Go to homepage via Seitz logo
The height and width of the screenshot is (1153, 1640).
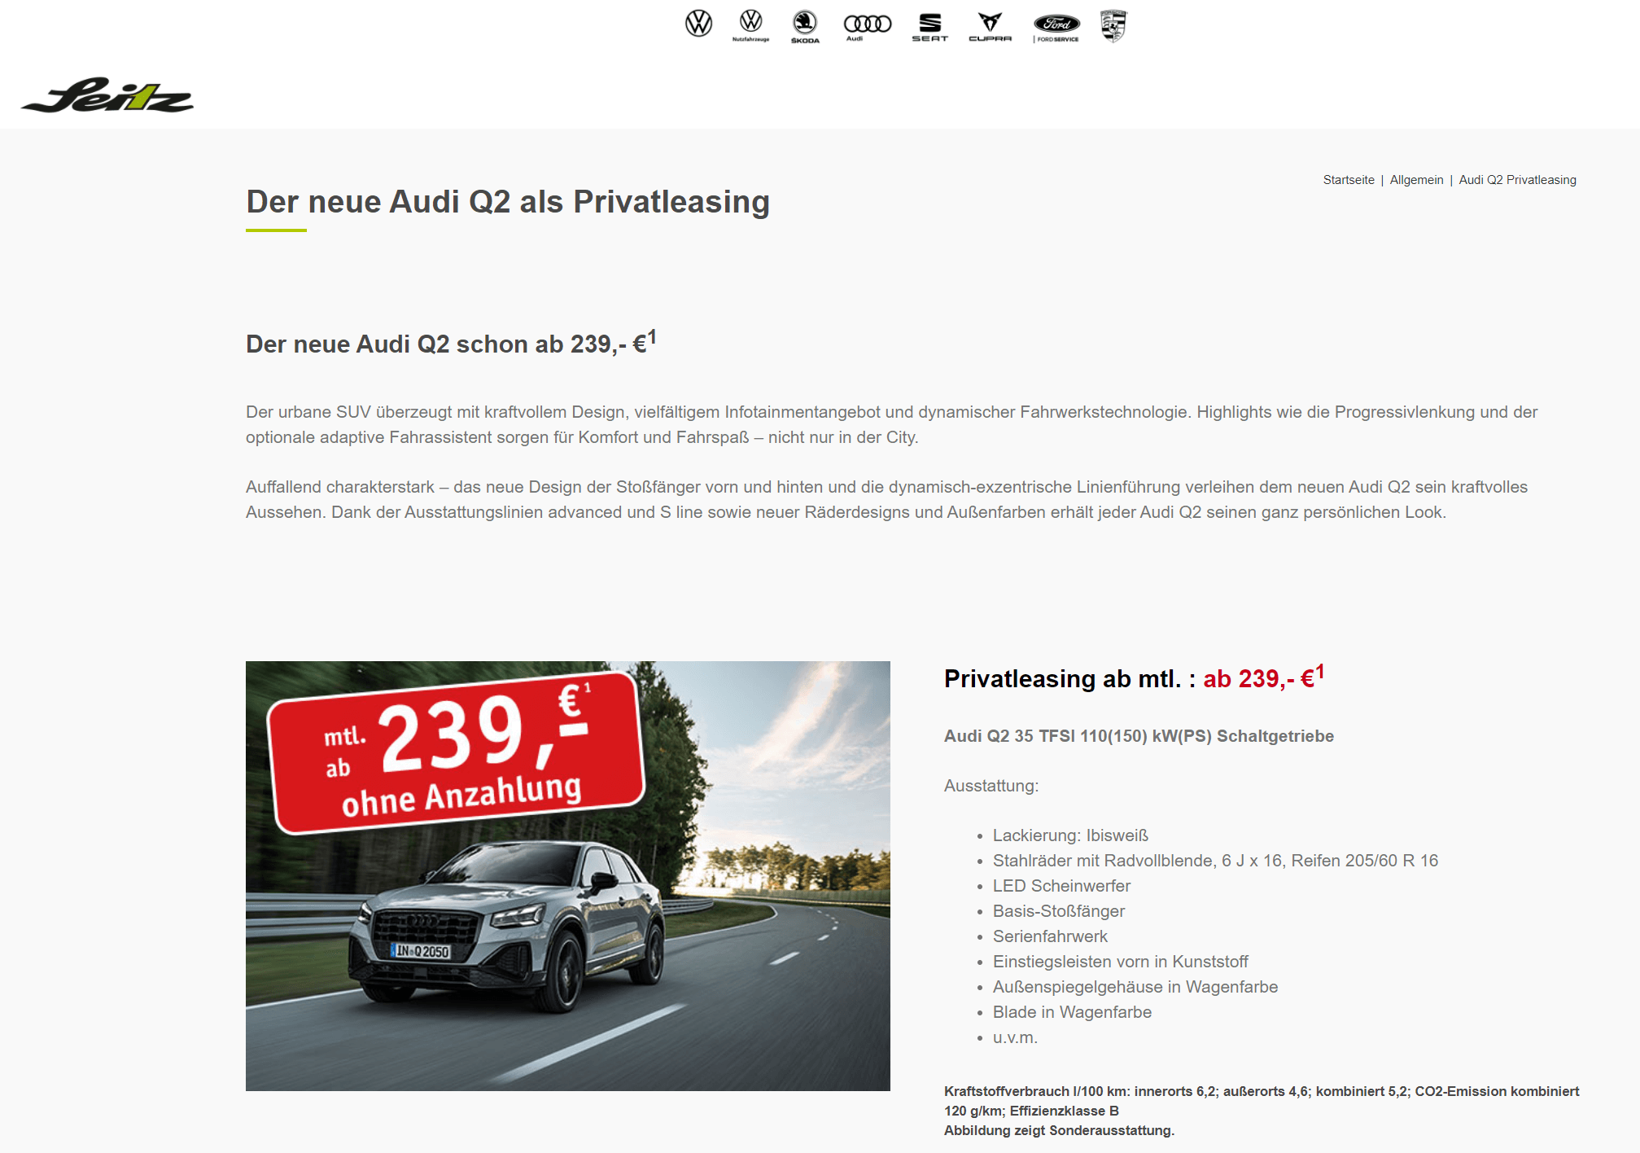tap(107, 95)
